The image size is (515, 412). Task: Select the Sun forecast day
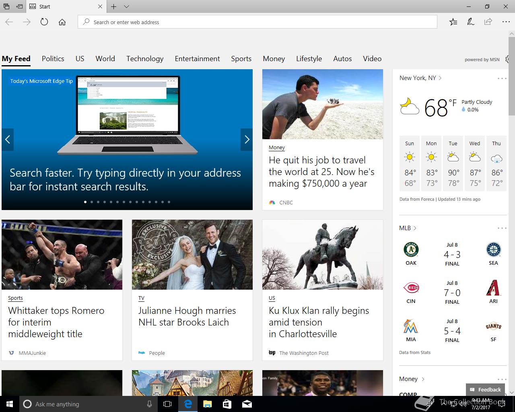click(410, 164)
